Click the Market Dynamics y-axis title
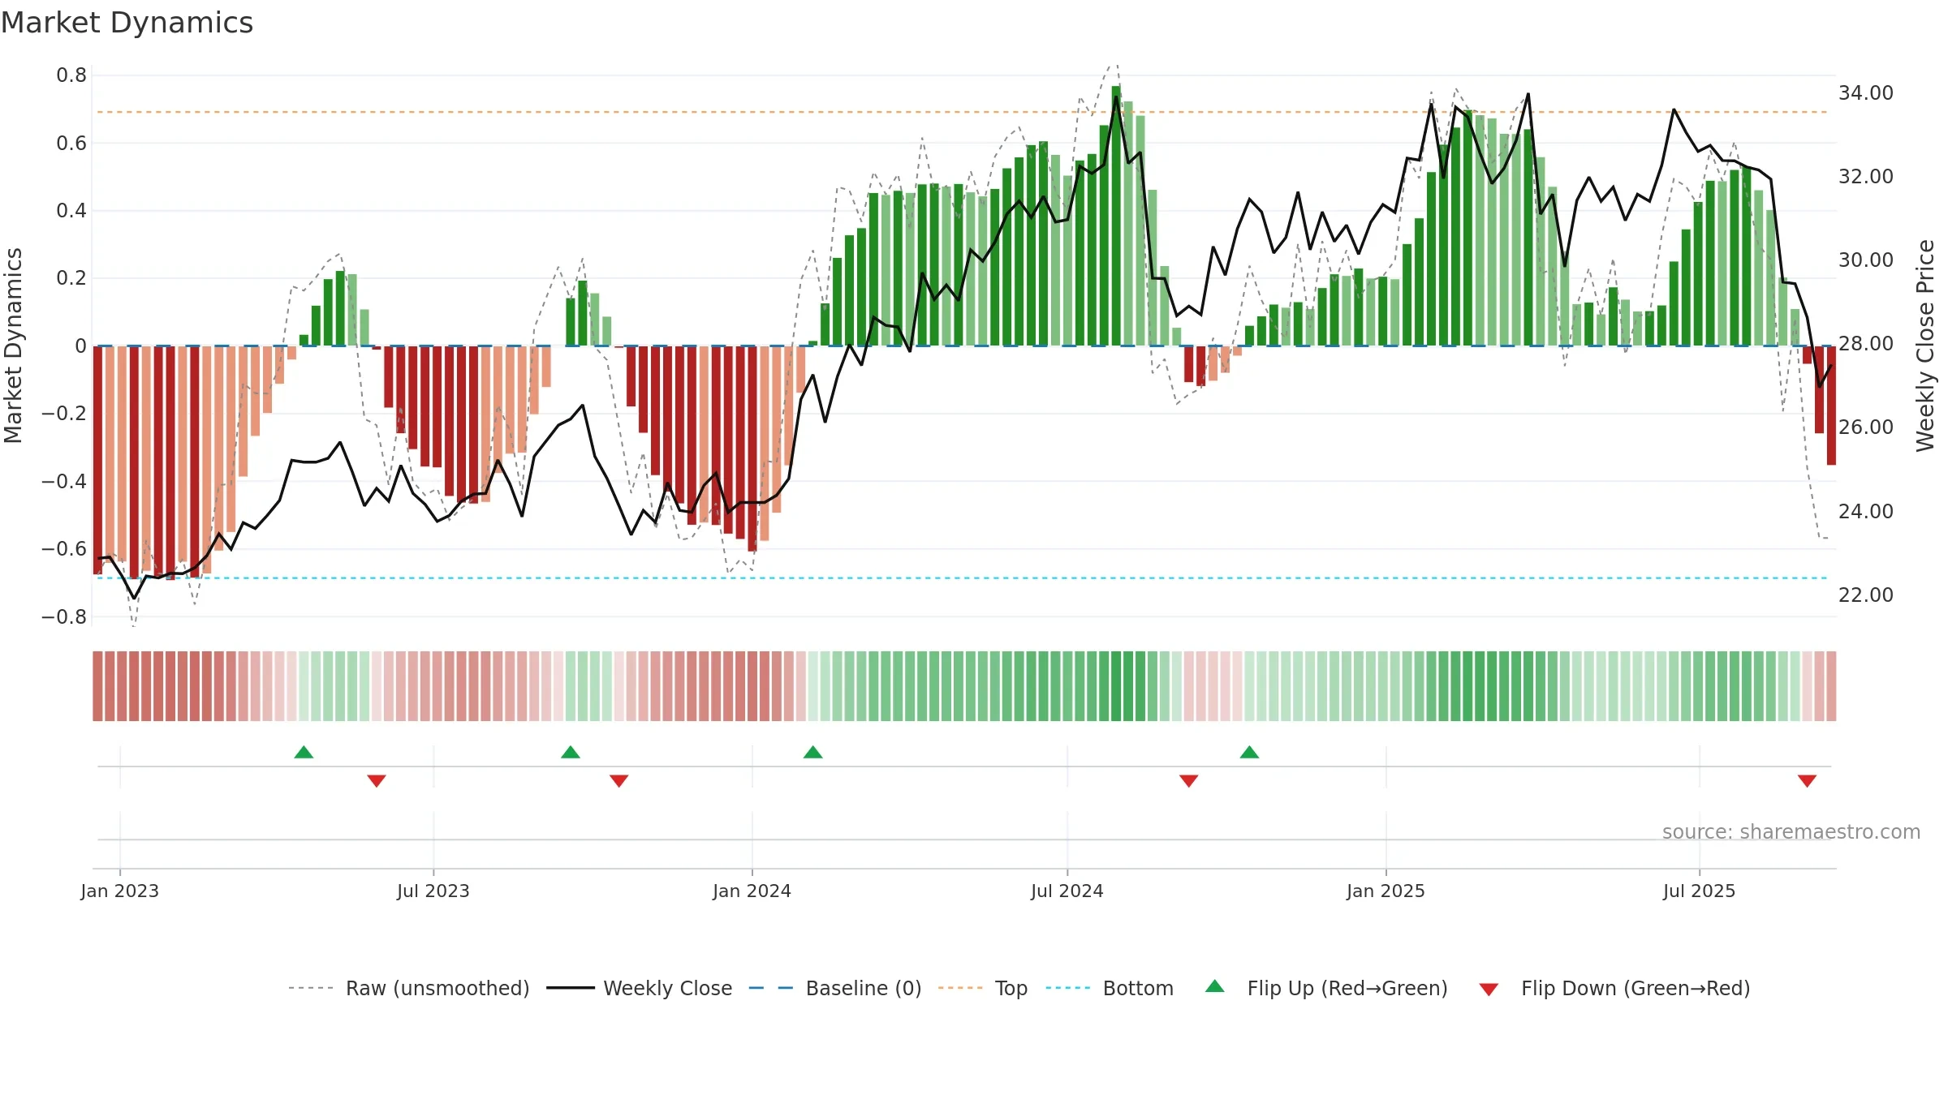 [x=13, y=346]
